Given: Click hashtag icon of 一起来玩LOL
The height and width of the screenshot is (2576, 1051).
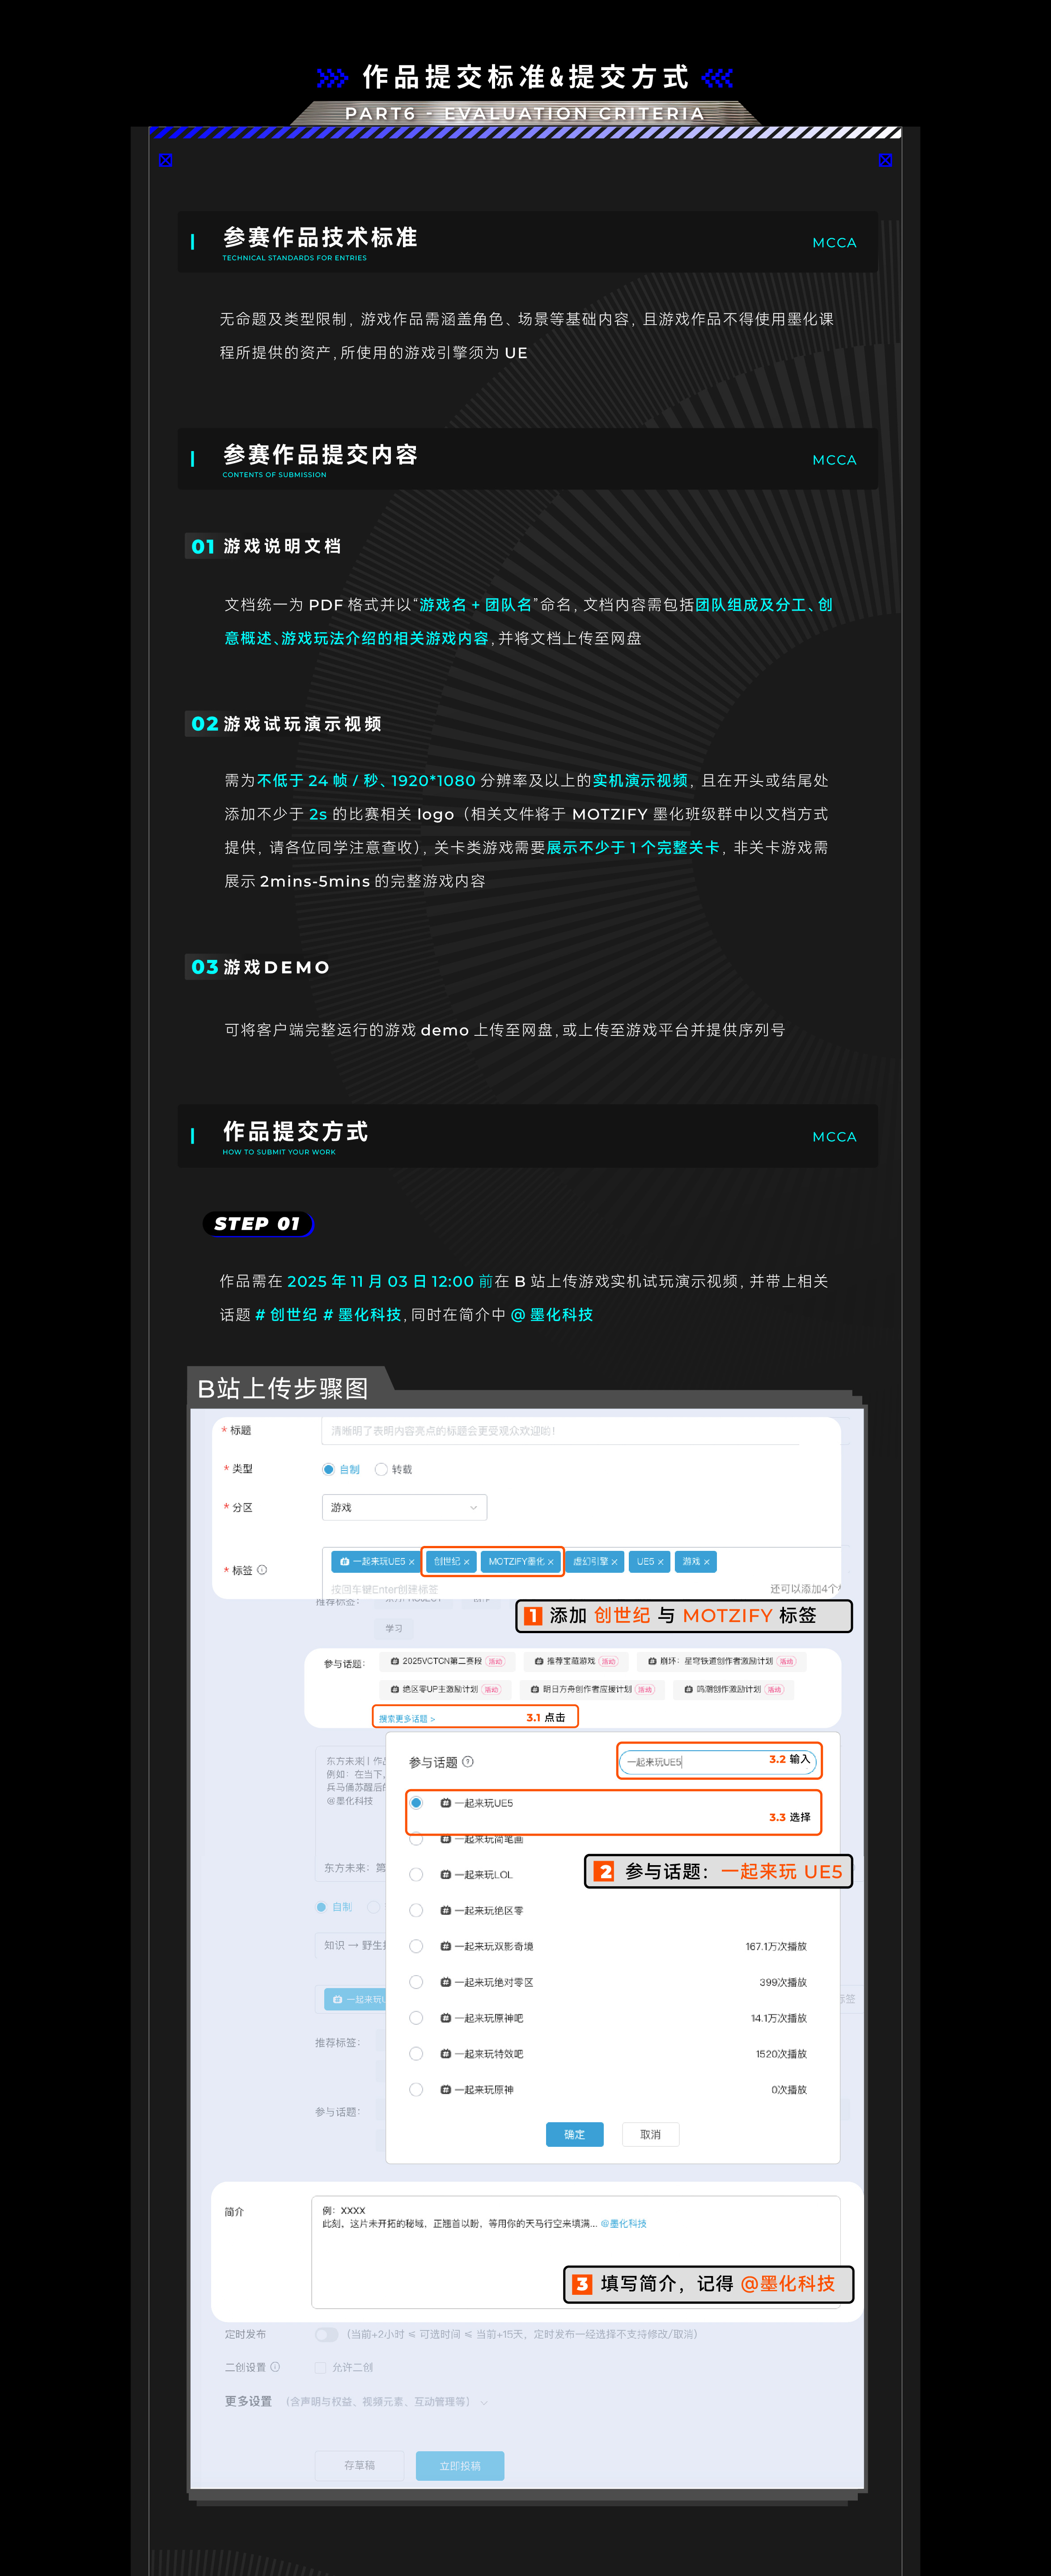Looking at the screenshot, I should pos(446,1875).
